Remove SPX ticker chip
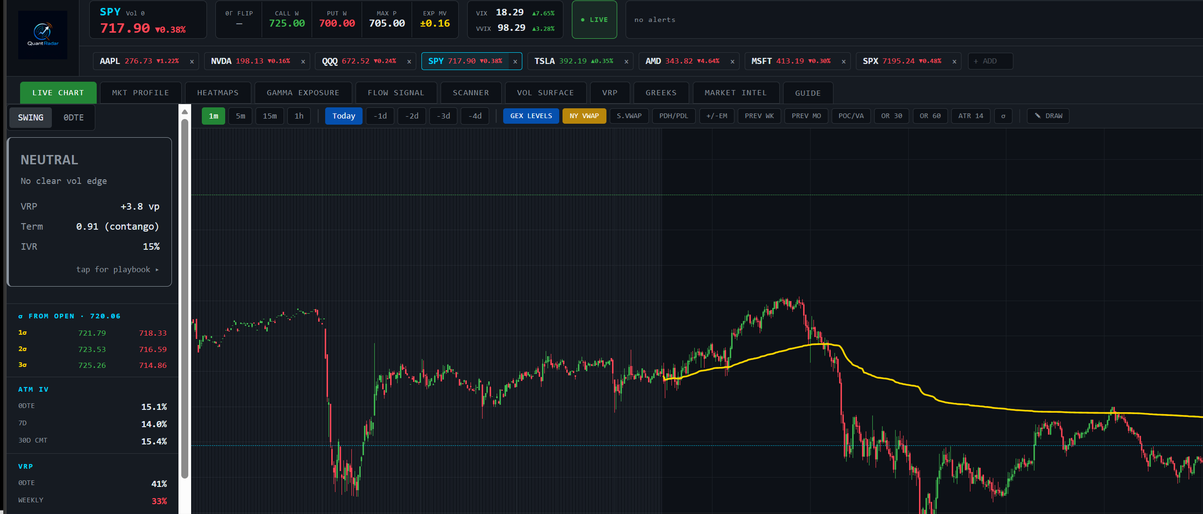The width and height of the screenshot is (1203, 514). click(954, 62)
